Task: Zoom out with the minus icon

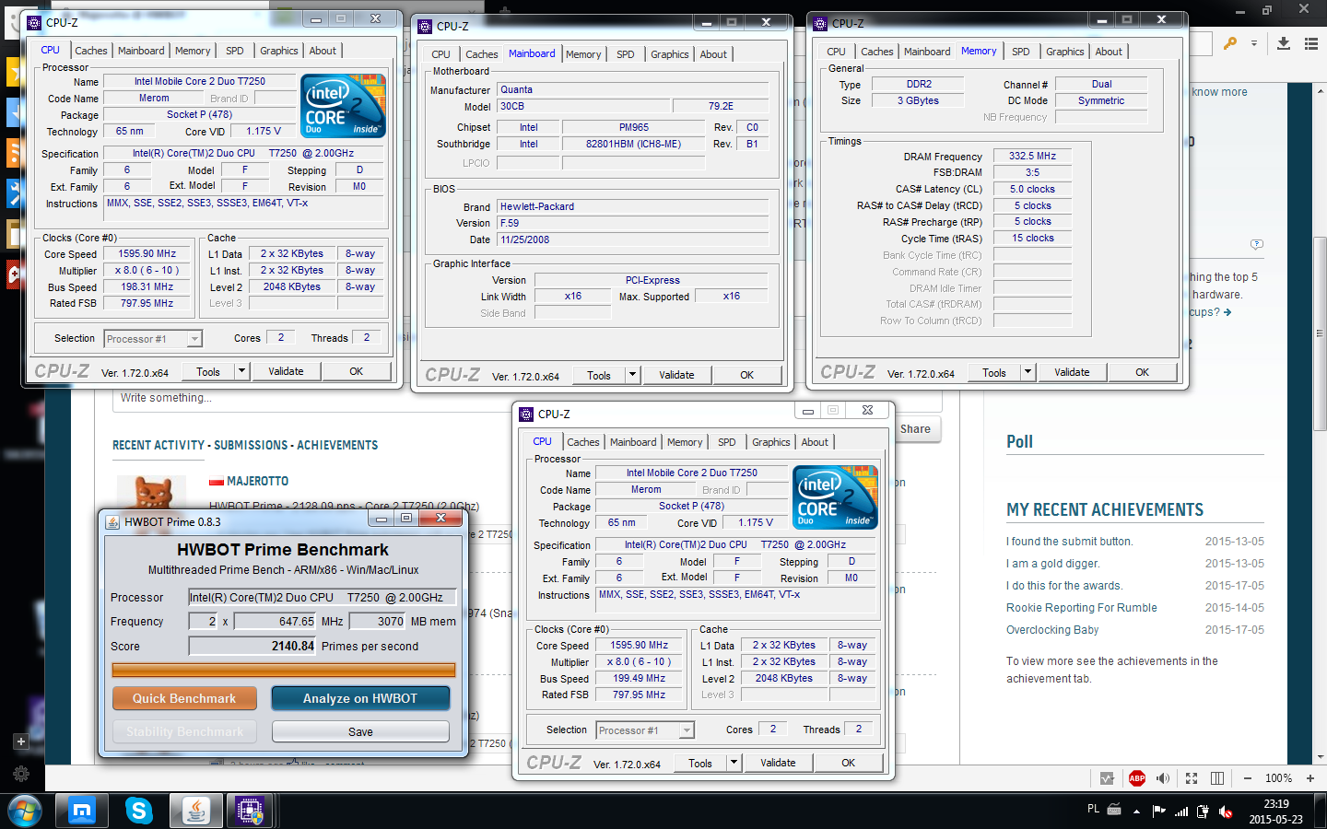Action: tap(1248, 778)
